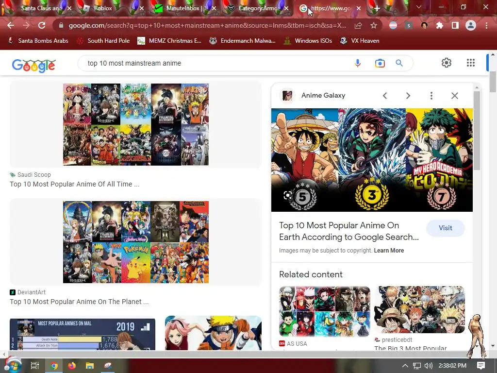Open Task View on the taskbar
497x373 pixels.
click(34, 366)
